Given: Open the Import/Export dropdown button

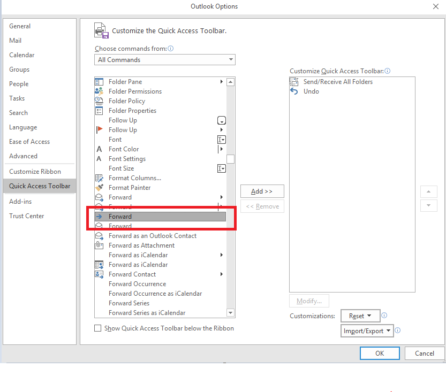Looking at the screenshot, I should pos(367,331).
